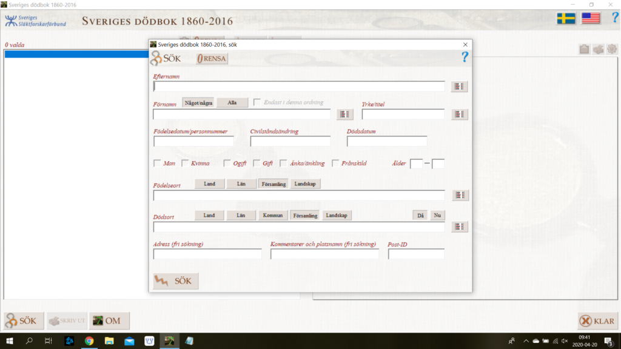Select Födelseort 'Län' option
Viewport: 621px width, 349px height.
pos(241,184)
